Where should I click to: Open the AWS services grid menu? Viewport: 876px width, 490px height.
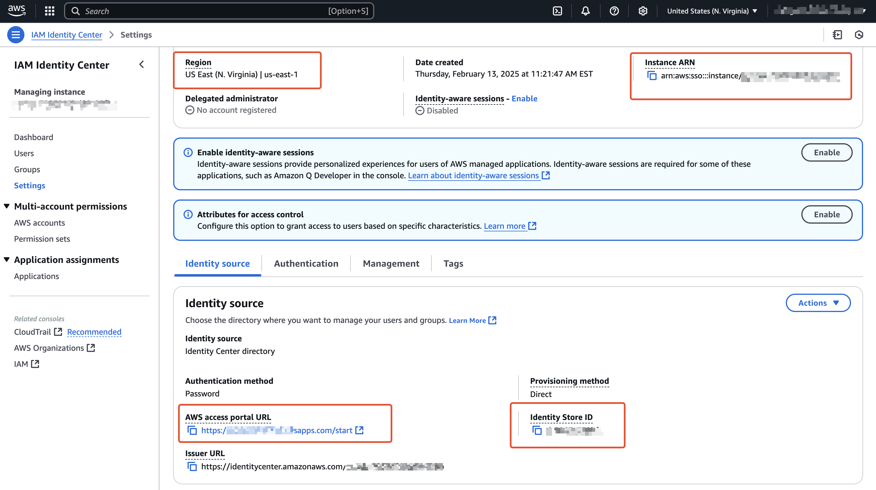click(x=50, y=11)
